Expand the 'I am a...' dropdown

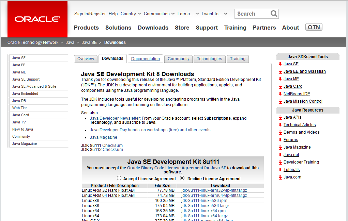[188, 14]
